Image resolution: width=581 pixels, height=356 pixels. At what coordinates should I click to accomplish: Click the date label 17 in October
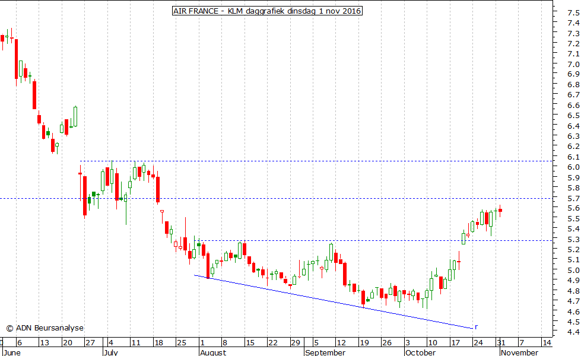(455, 343)
